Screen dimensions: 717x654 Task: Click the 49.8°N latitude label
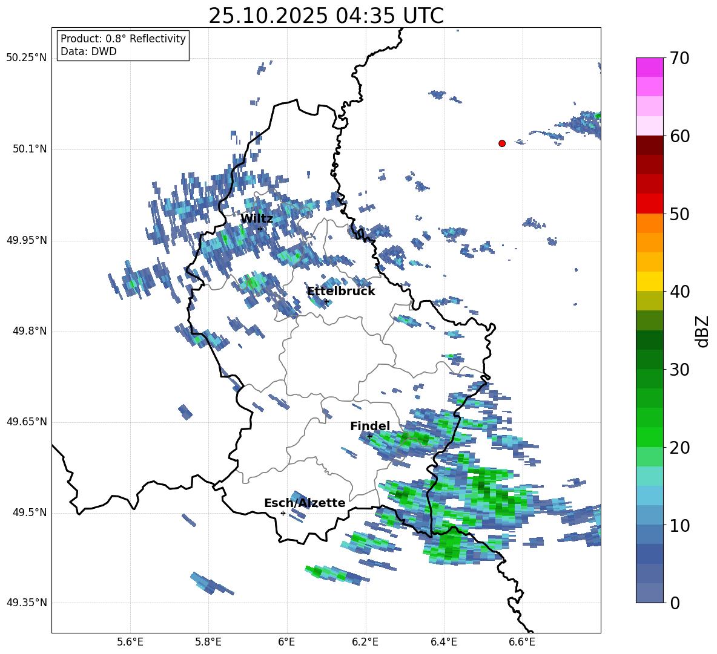click(30, 331)
